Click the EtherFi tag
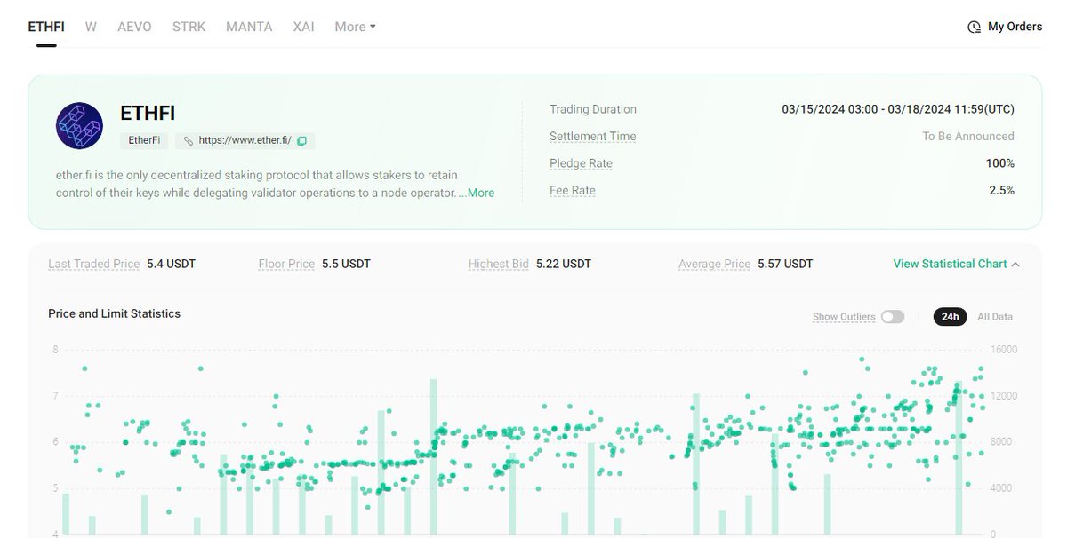This screenshot has width=1067, height=538. point(144,140)
